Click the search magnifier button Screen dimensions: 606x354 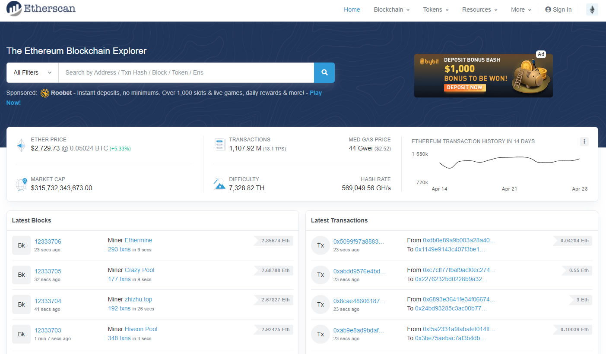(324, 72)
